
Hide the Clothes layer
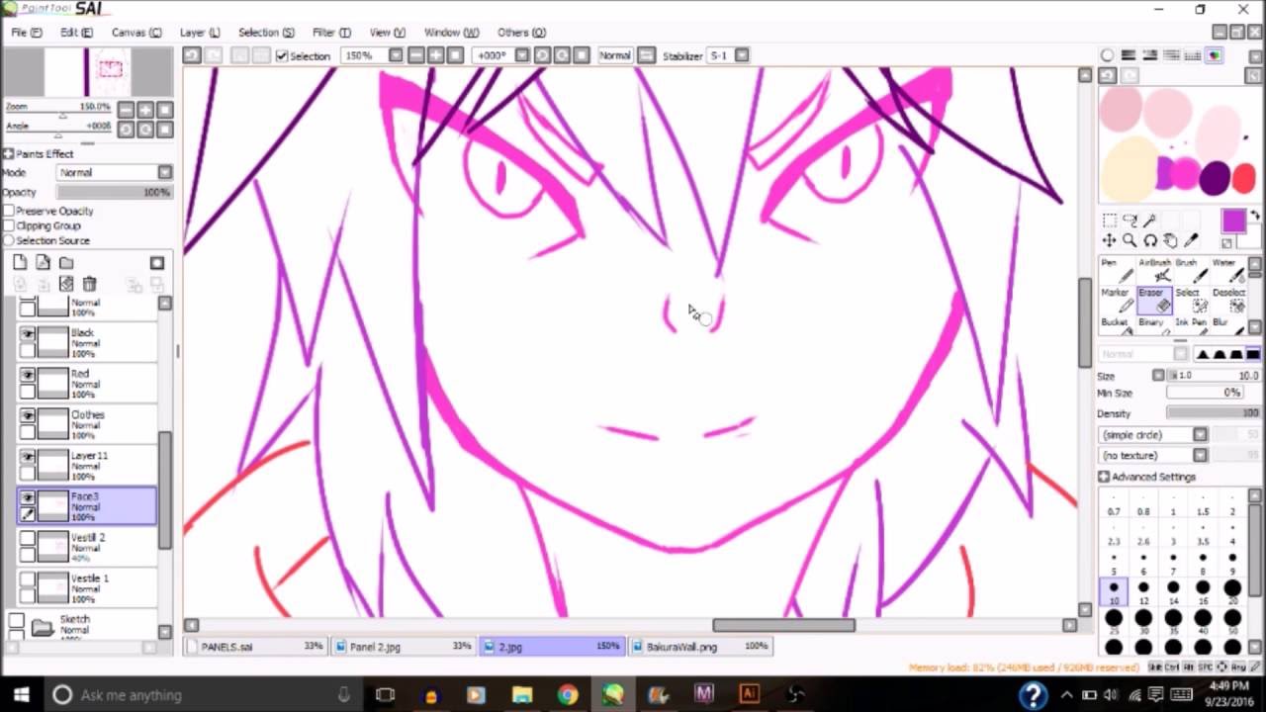(x=28, y=416)
